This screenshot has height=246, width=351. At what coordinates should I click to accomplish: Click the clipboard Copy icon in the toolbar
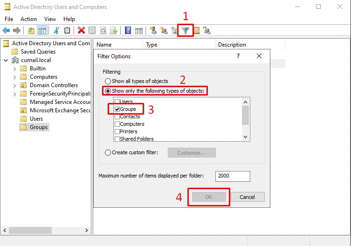click(67, 30)
